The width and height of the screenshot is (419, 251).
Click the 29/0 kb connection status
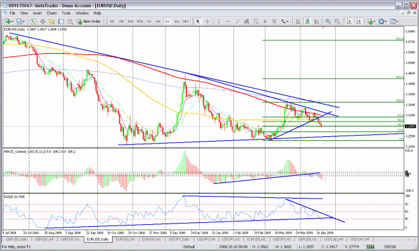pos(390,246)
